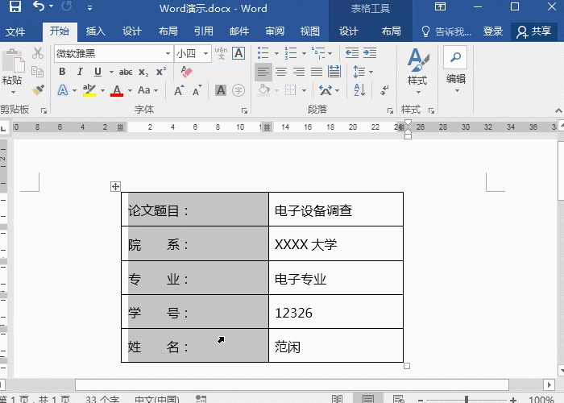Apply the red font color swatch
Viewport: 564px width, 403px height.
[x=117, y=91]
